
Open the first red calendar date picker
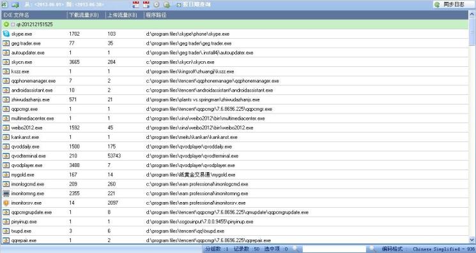(x=135, y=4)
